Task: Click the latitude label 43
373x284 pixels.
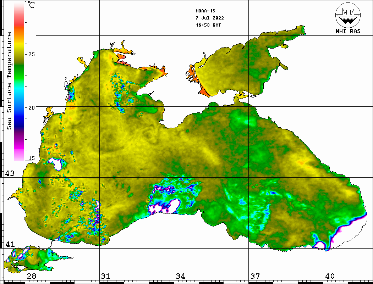Action: (x=10, y=173)
